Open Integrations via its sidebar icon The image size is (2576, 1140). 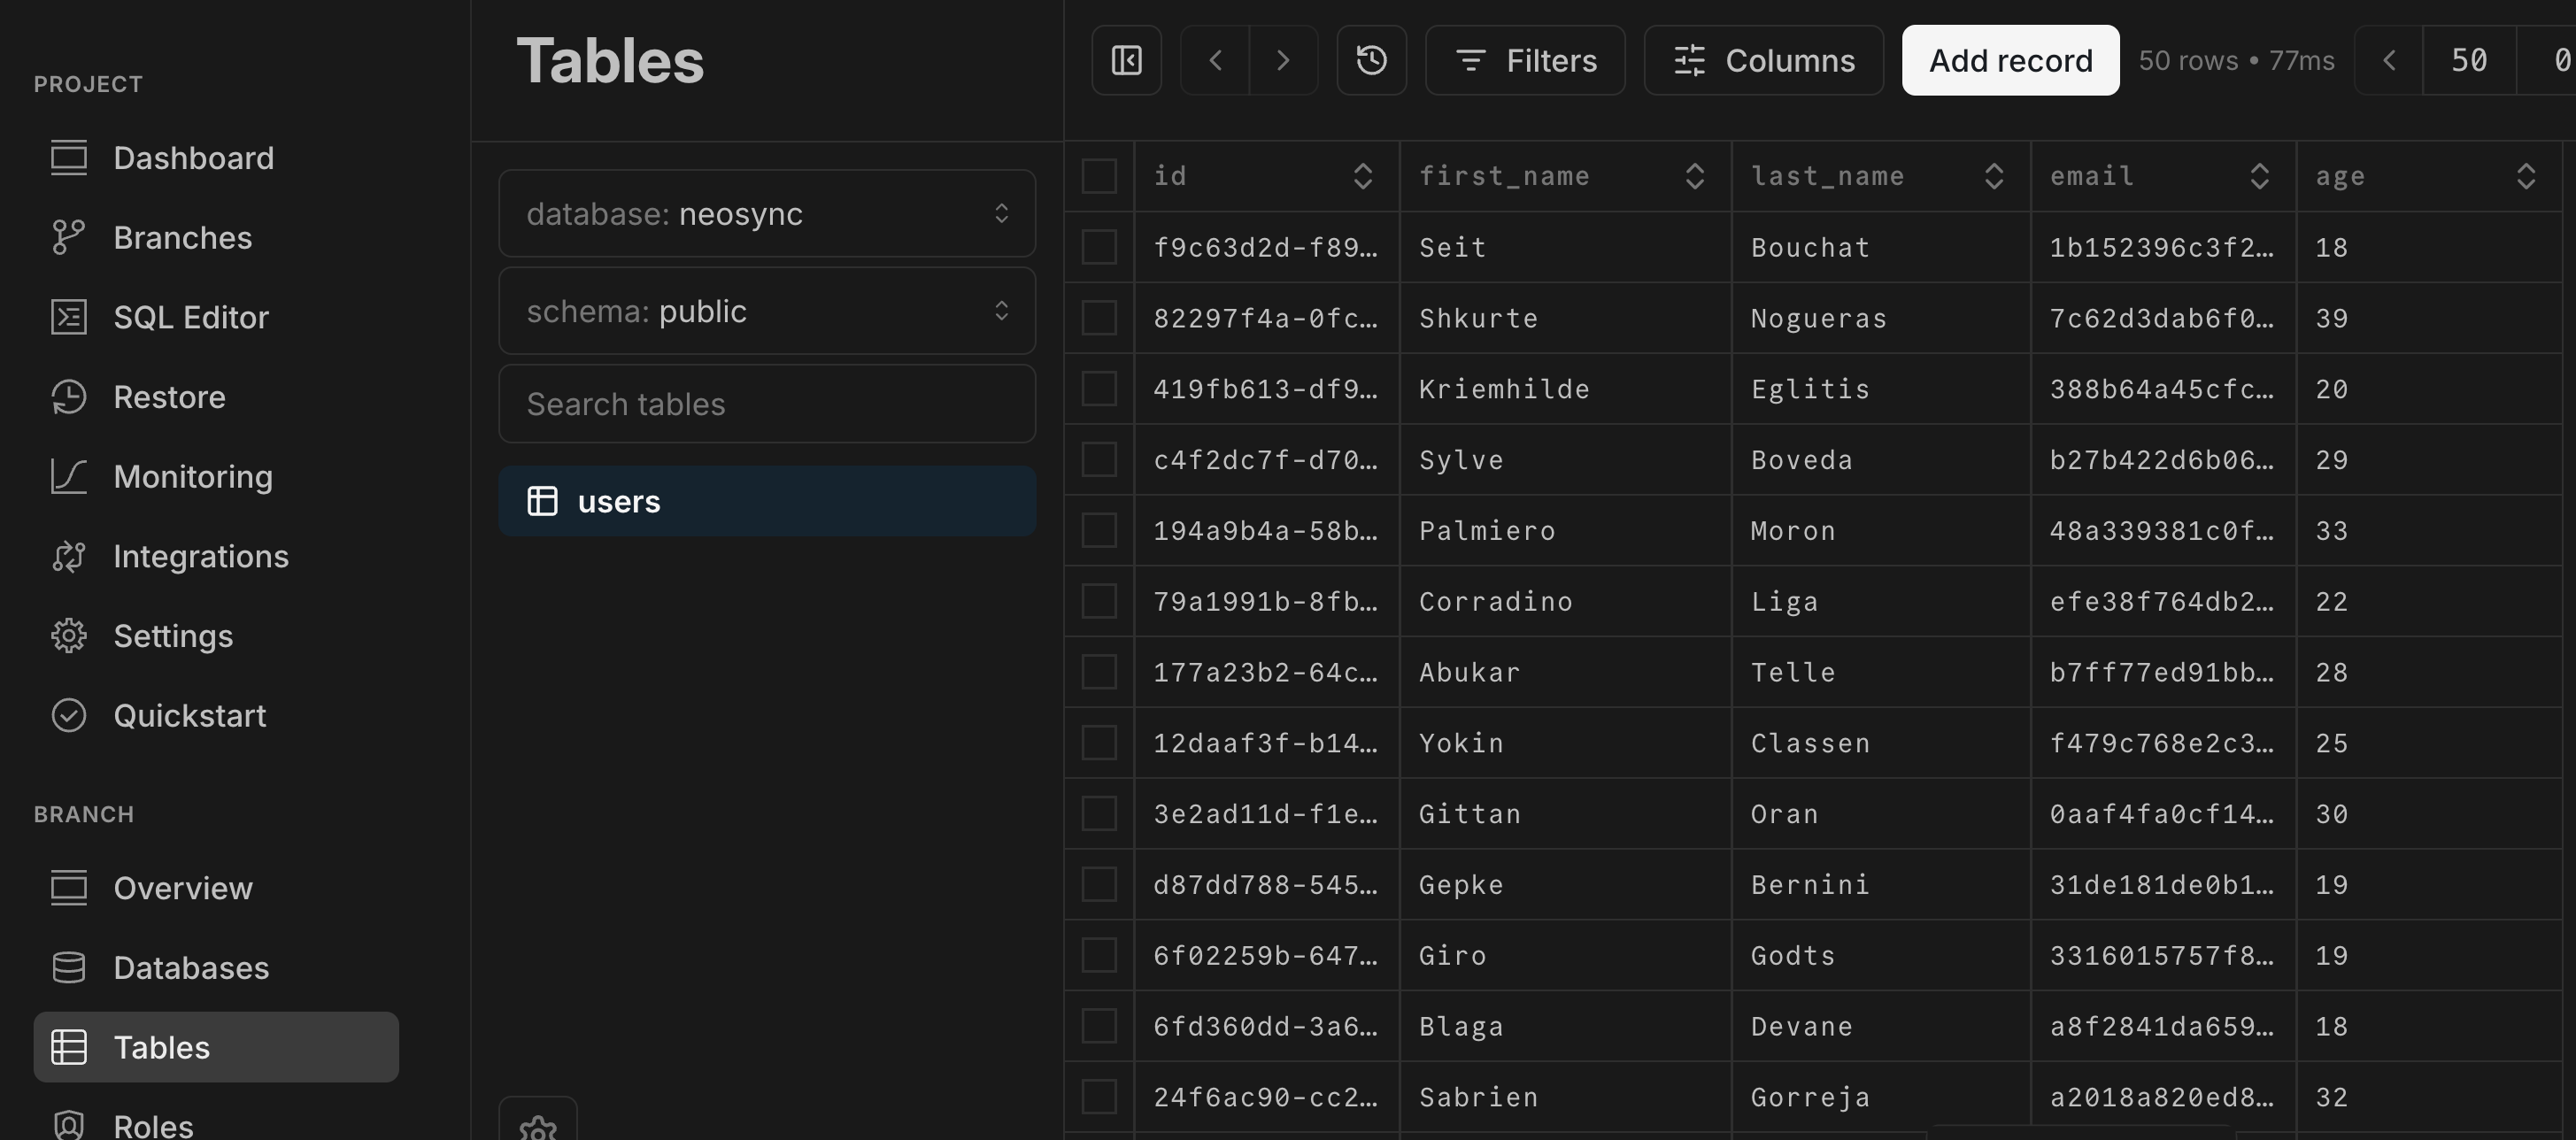point(69,556)
